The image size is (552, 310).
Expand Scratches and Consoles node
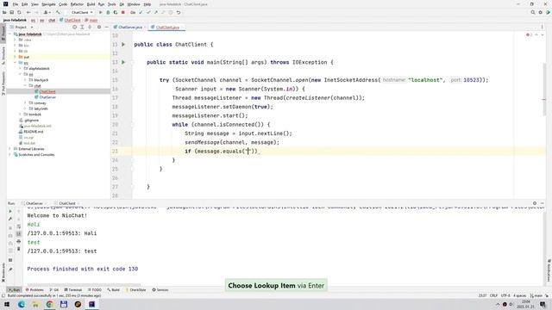[9, 155]
